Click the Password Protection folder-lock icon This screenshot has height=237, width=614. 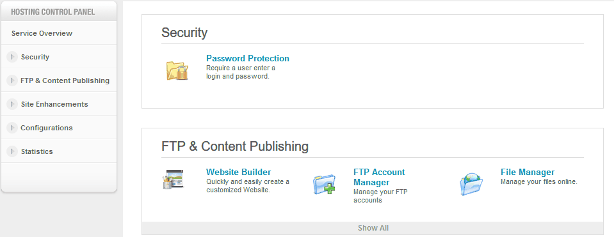[x=177, y=71]
